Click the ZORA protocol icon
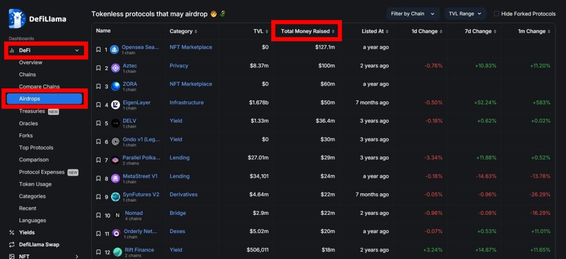The width and height of the screenshot is (566, 259). (x=115, y=86)
